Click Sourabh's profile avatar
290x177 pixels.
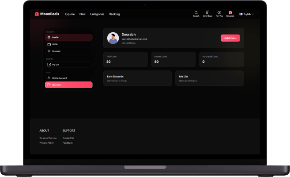pyautogui.click(x=113, y=38)
